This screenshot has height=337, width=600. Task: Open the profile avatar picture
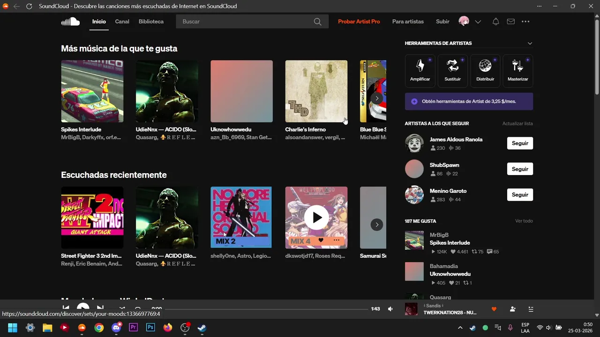(x=464, y=22)
